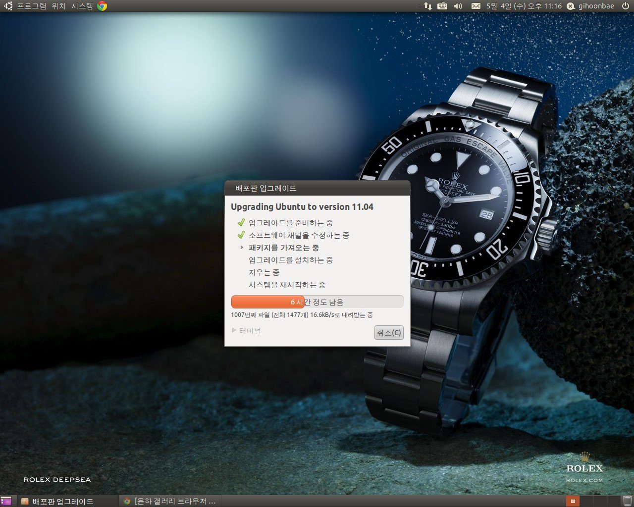This screenshot has width=634, height=507.
Task: Open the date and time calendar
Action: click(x=524, y=6)
